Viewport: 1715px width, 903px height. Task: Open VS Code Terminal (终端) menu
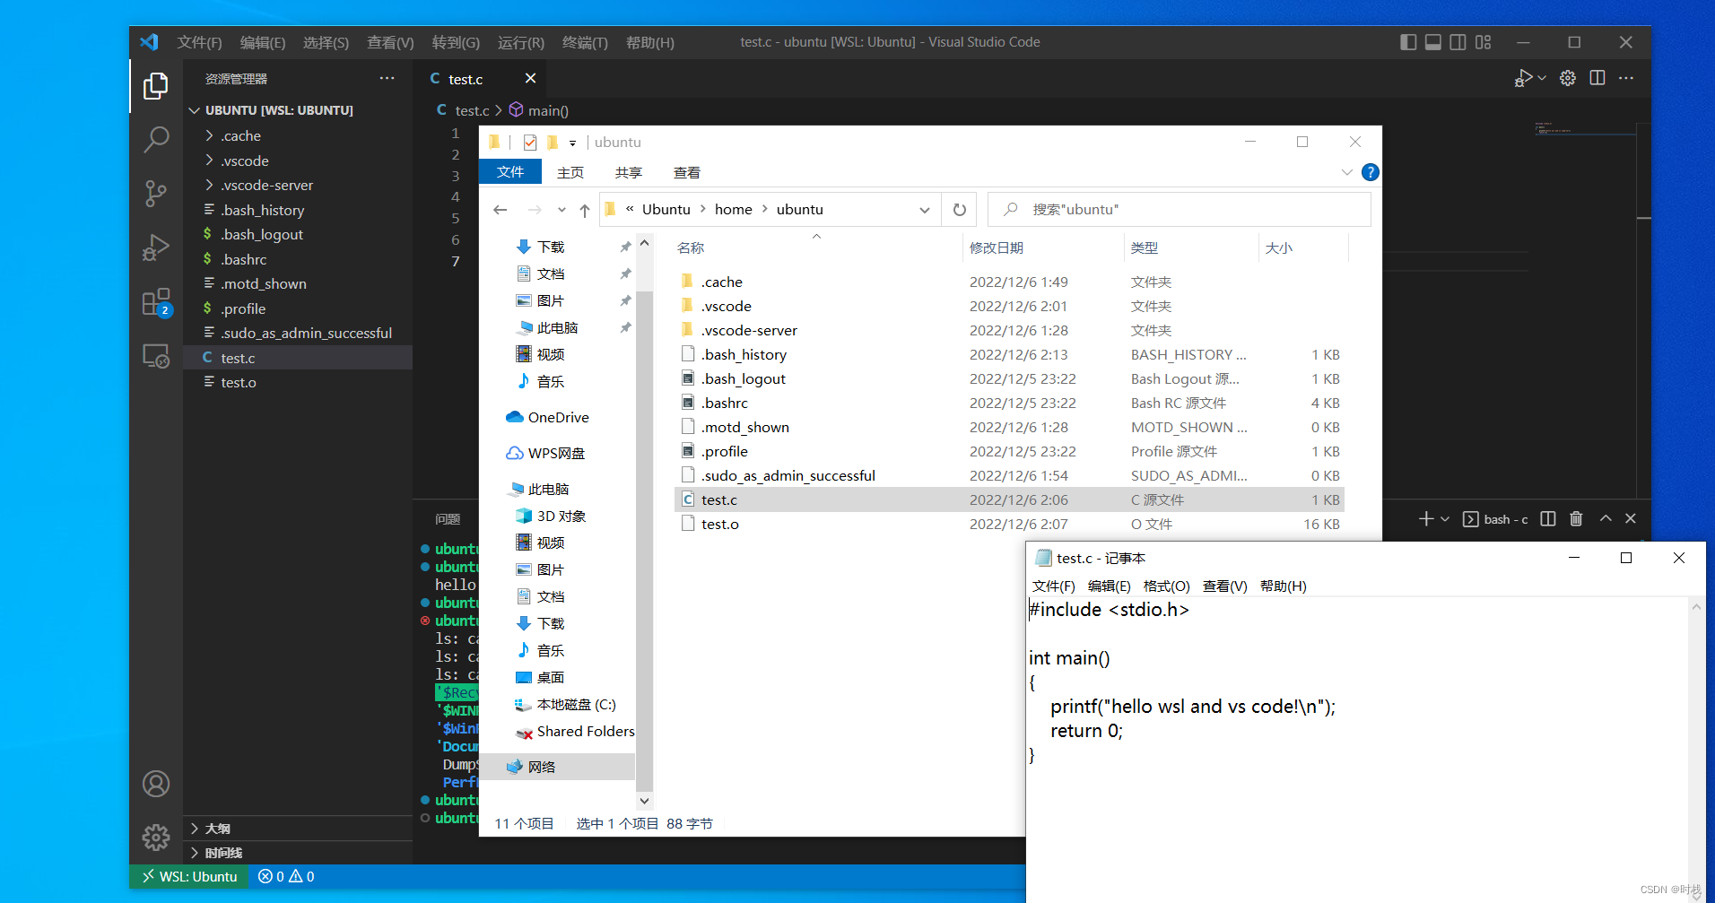585,42
